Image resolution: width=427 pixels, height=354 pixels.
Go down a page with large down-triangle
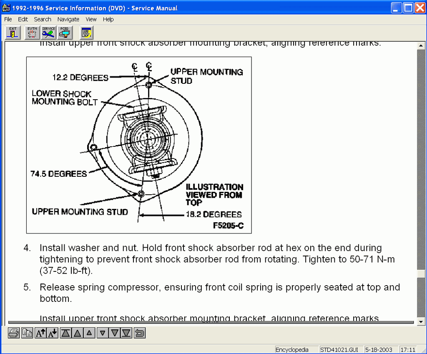[x=115, y=333]
